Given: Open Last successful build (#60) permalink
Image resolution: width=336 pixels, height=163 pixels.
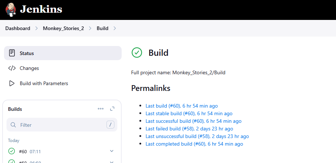Looking at the screenshot, I should click(193, 121).
